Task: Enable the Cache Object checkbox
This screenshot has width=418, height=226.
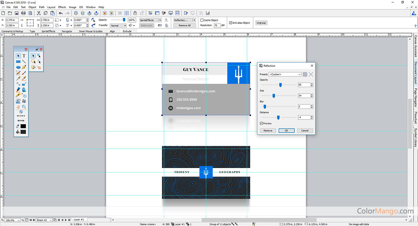Action: click(x=202, y=20)
